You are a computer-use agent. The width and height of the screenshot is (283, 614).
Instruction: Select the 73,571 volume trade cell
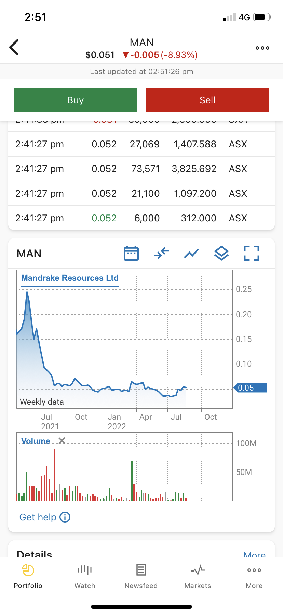pos(146,169)
